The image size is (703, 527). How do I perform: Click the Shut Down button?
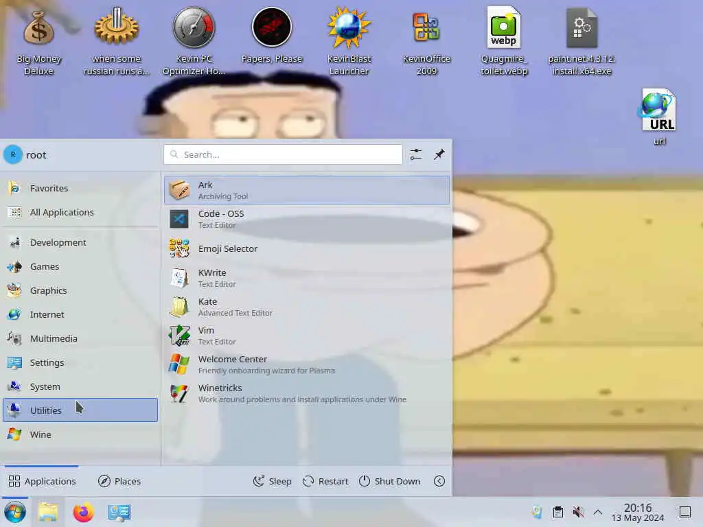390,481
